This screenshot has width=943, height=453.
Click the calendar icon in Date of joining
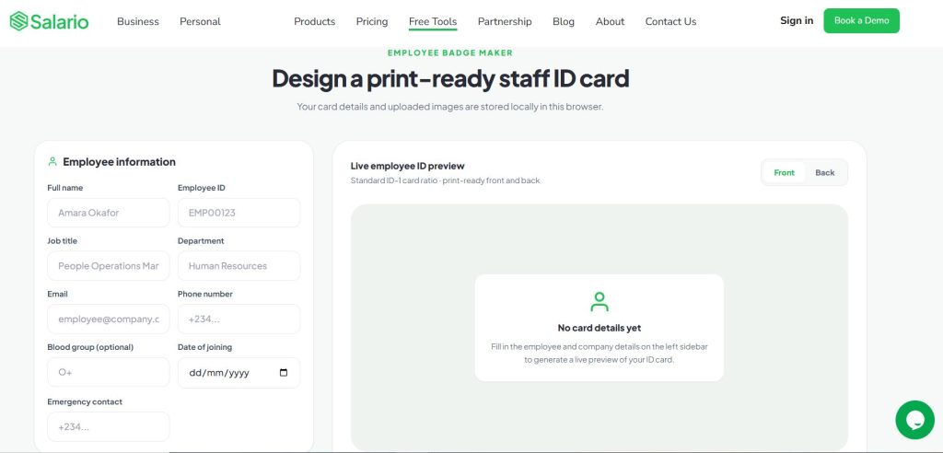coord(284,372)
